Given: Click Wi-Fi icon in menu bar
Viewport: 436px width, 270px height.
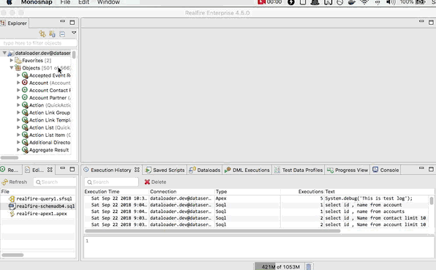Looking at the screenshot, I should [x=364, y=2].
